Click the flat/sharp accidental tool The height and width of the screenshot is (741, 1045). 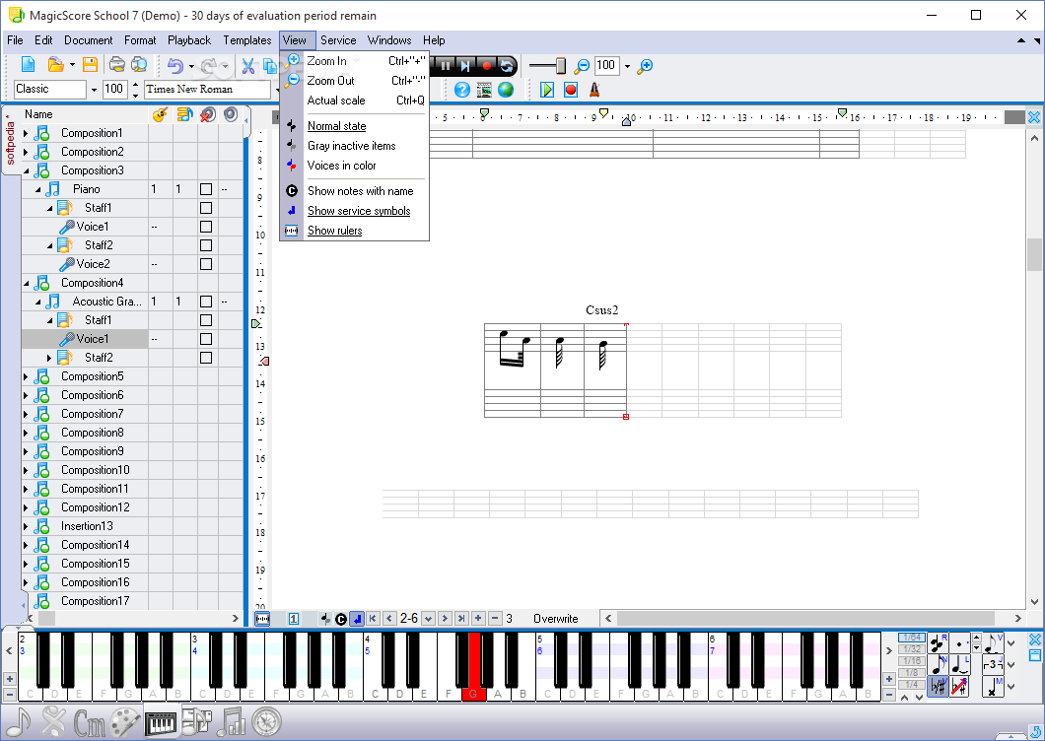[x=939, y=686]
